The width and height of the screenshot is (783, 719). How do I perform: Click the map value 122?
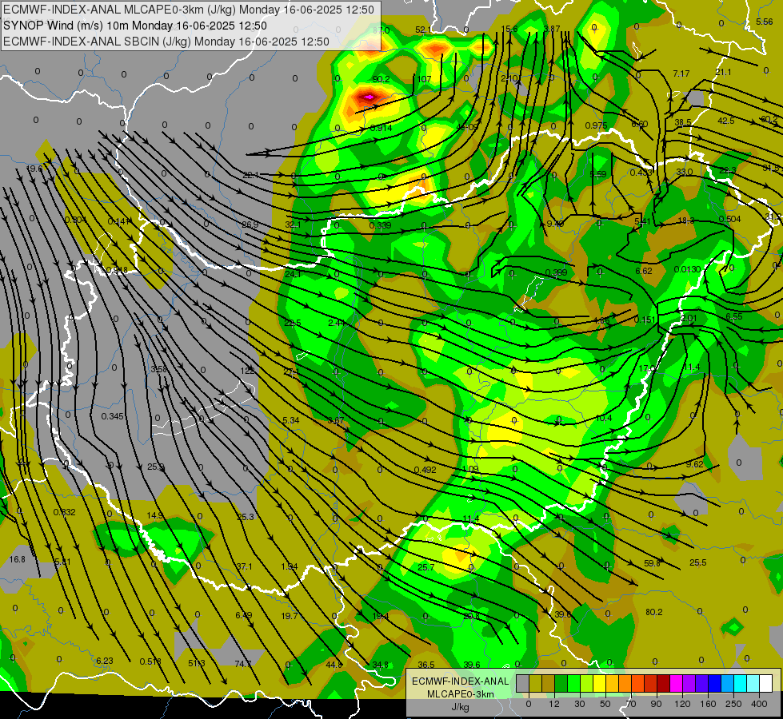[x=247, y=371]
